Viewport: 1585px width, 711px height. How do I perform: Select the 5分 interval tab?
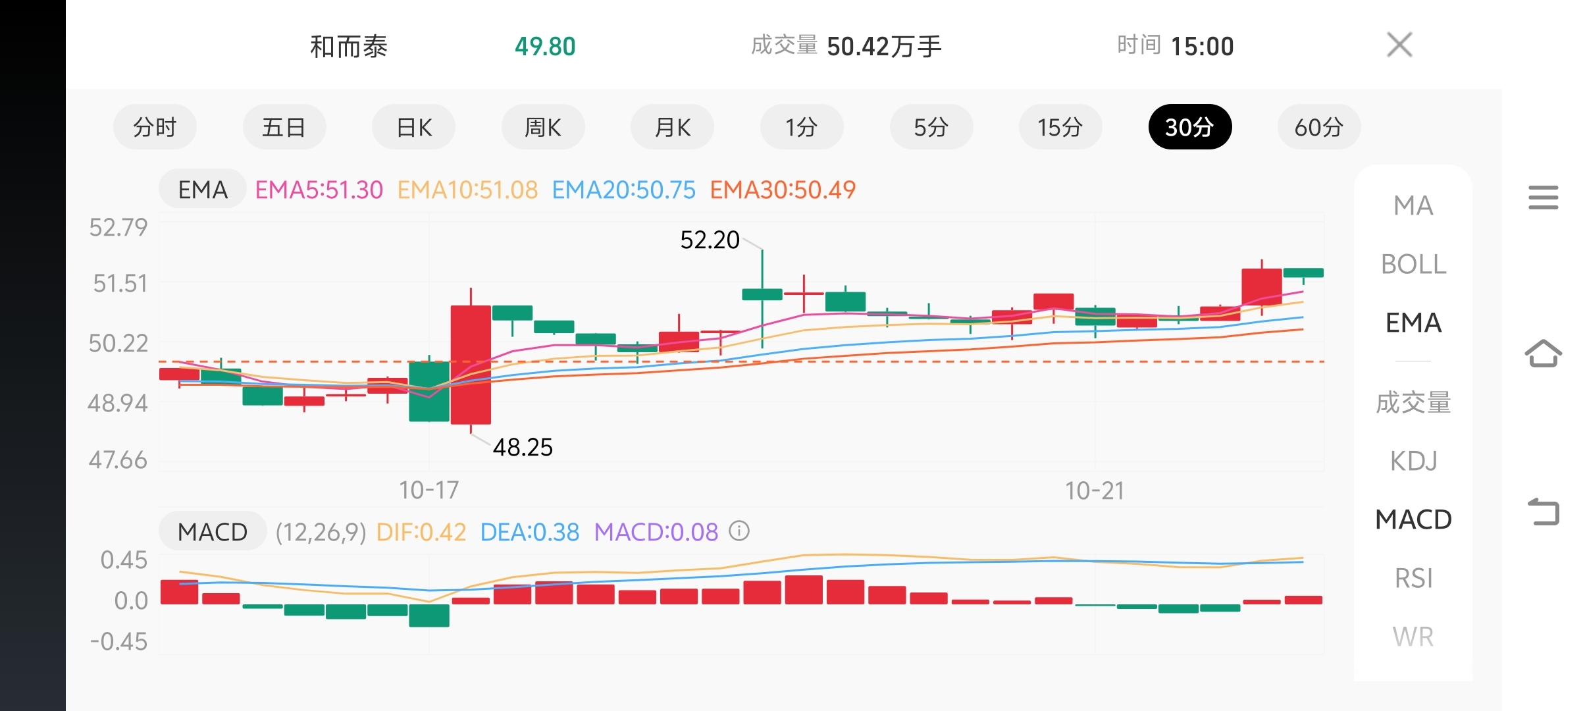(931, 126)
